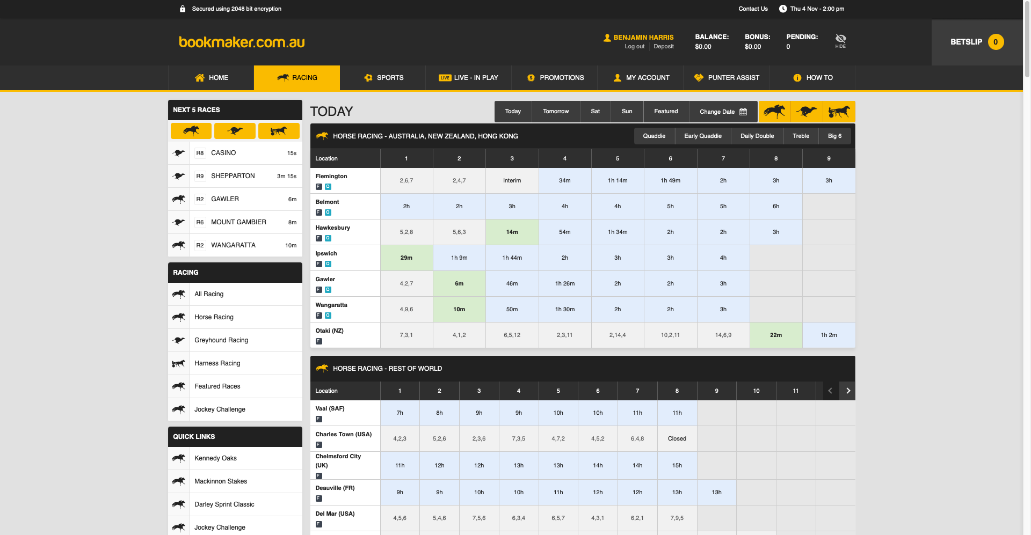Open the Change Date picker

723,112
